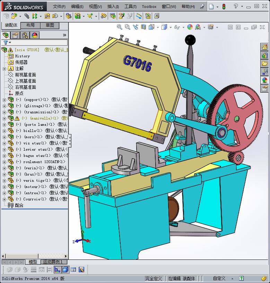Open the Hide/Show Items dropdown arrow
Image resolution: width=270 pixels, height=283 pixels.
(183, 27)
